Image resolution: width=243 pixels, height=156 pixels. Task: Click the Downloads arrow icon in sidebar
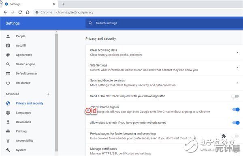[x=8, y=122]
